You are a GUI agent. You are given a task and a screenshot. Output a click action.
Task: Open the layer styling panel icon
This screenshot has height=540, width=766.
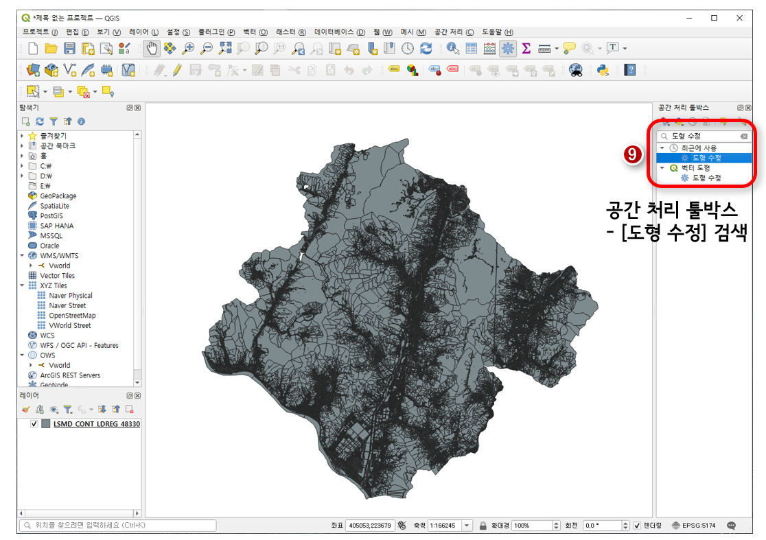[x=26, y=409]
